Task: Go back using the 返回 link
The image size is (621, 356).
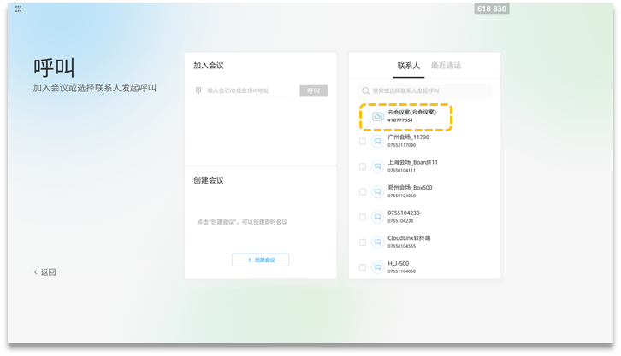Action: [45, 272]
